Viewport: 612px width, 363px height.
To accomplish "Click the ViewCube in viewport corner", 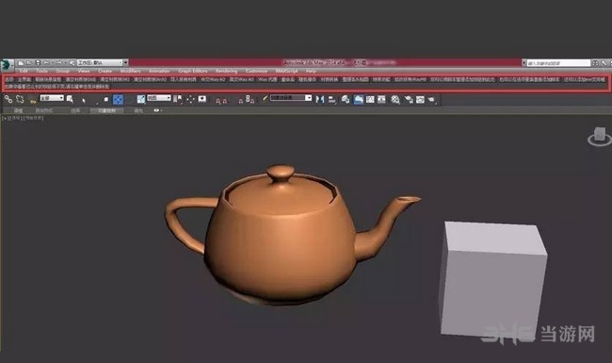I will [x=600, y=137].
